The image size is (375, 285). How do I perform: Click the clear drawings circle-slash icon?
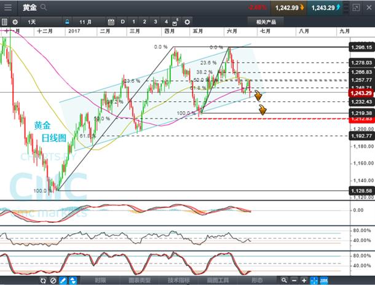53,281
